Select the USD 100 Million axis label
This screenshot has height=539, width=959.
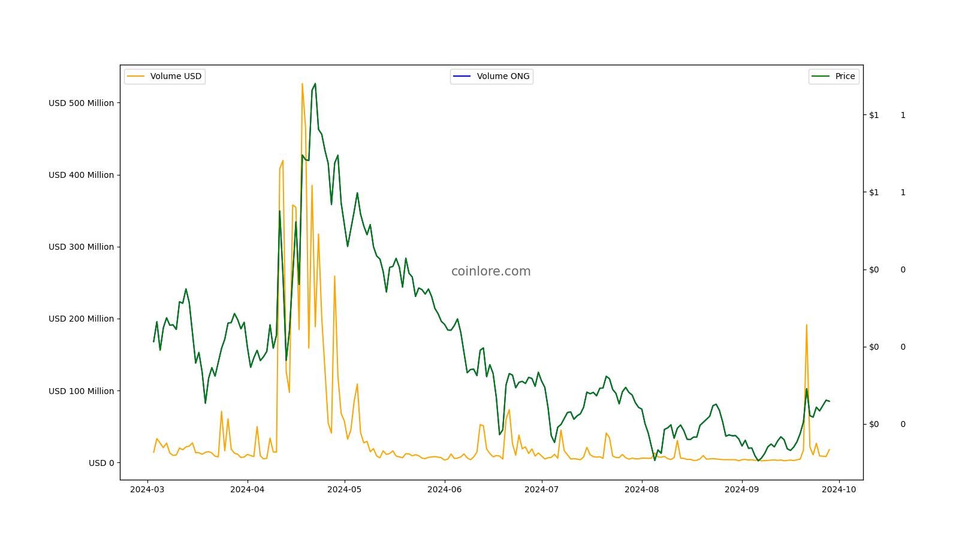pyautogui.click(x=81, y=391)
